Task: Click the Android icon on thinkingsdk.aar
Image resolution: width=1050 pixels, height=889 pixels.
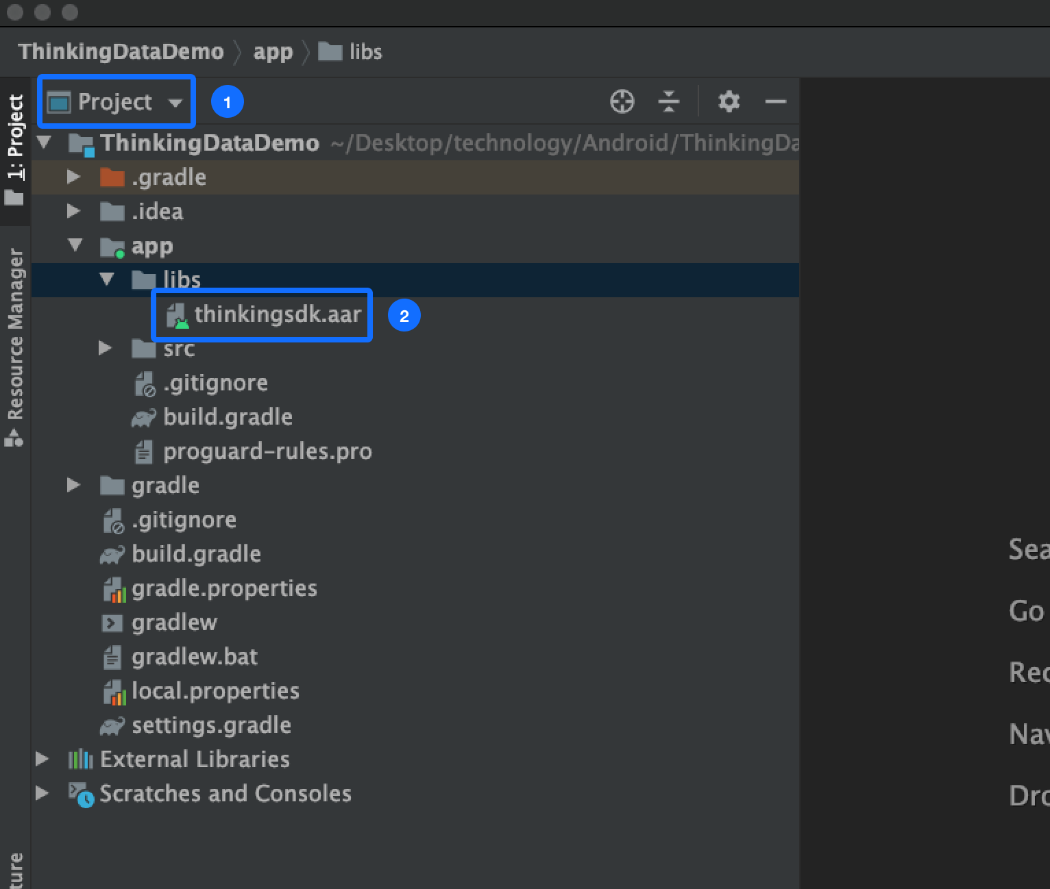Action: click(175, 315)
